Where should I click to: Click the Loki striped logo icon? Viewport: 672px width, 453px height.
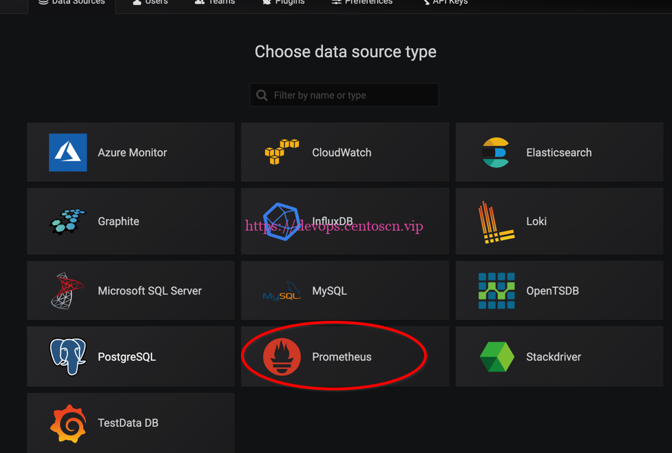pos(496,222)
